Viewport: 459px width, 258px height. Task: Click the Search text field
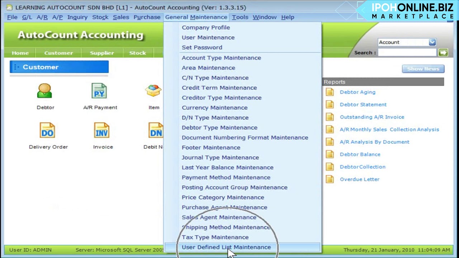point(407,53)
